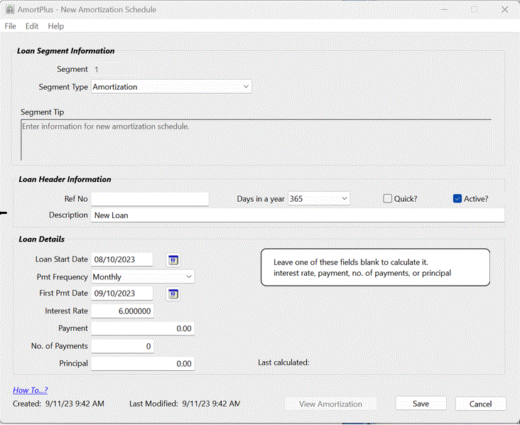The image size is (520, 425).
Task: Uncheck the Active? checkbox
Action: click(x=457, y=199)
